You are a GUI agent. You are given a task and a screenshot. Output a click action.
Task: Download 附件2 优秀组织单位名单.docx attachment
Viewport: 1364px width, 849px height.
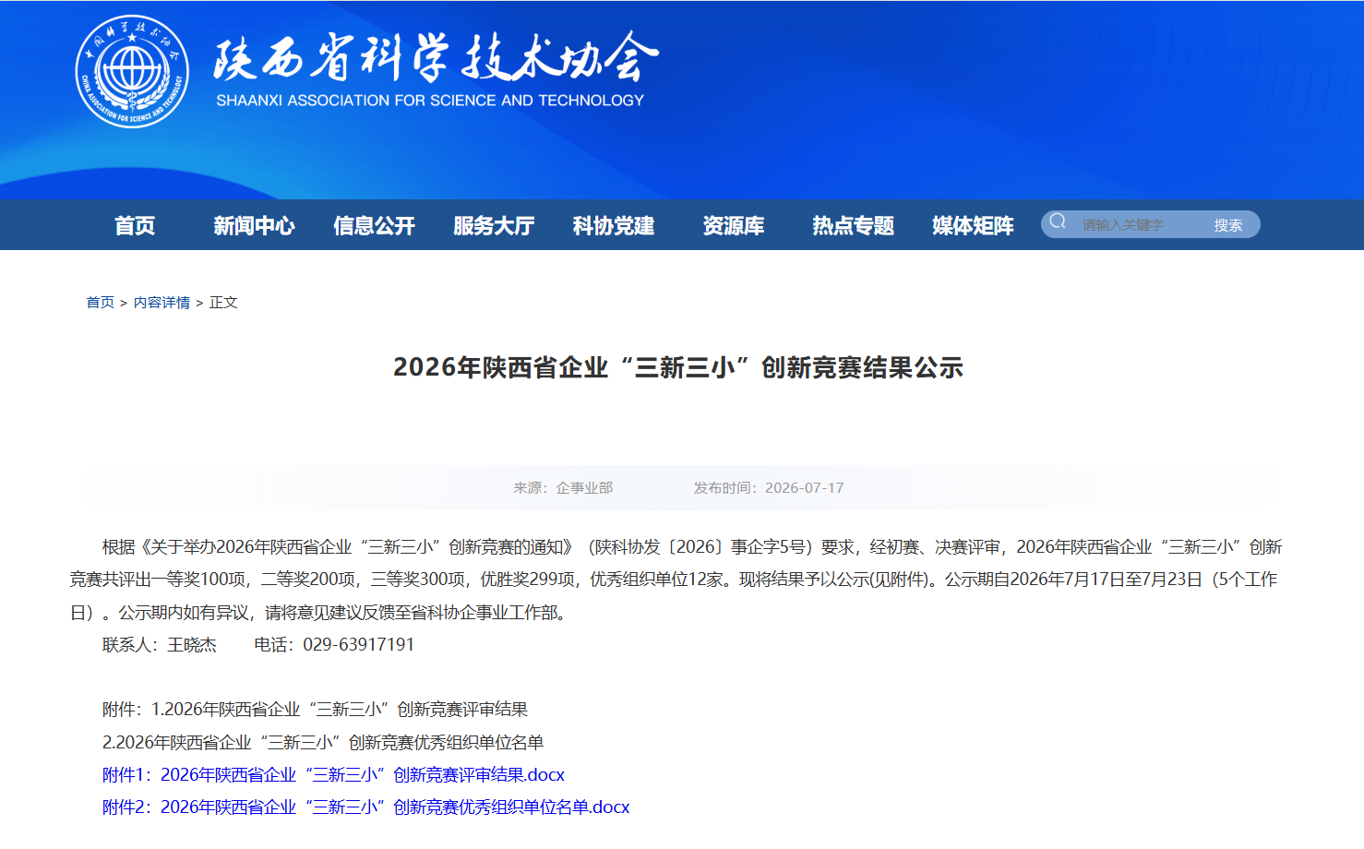point(365,807)
